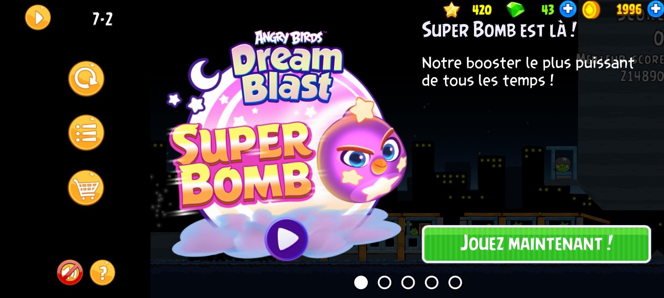Screen dimensions: 664x298
Task: Toggle the muted sound icon
Action: (x=70, y=273)
